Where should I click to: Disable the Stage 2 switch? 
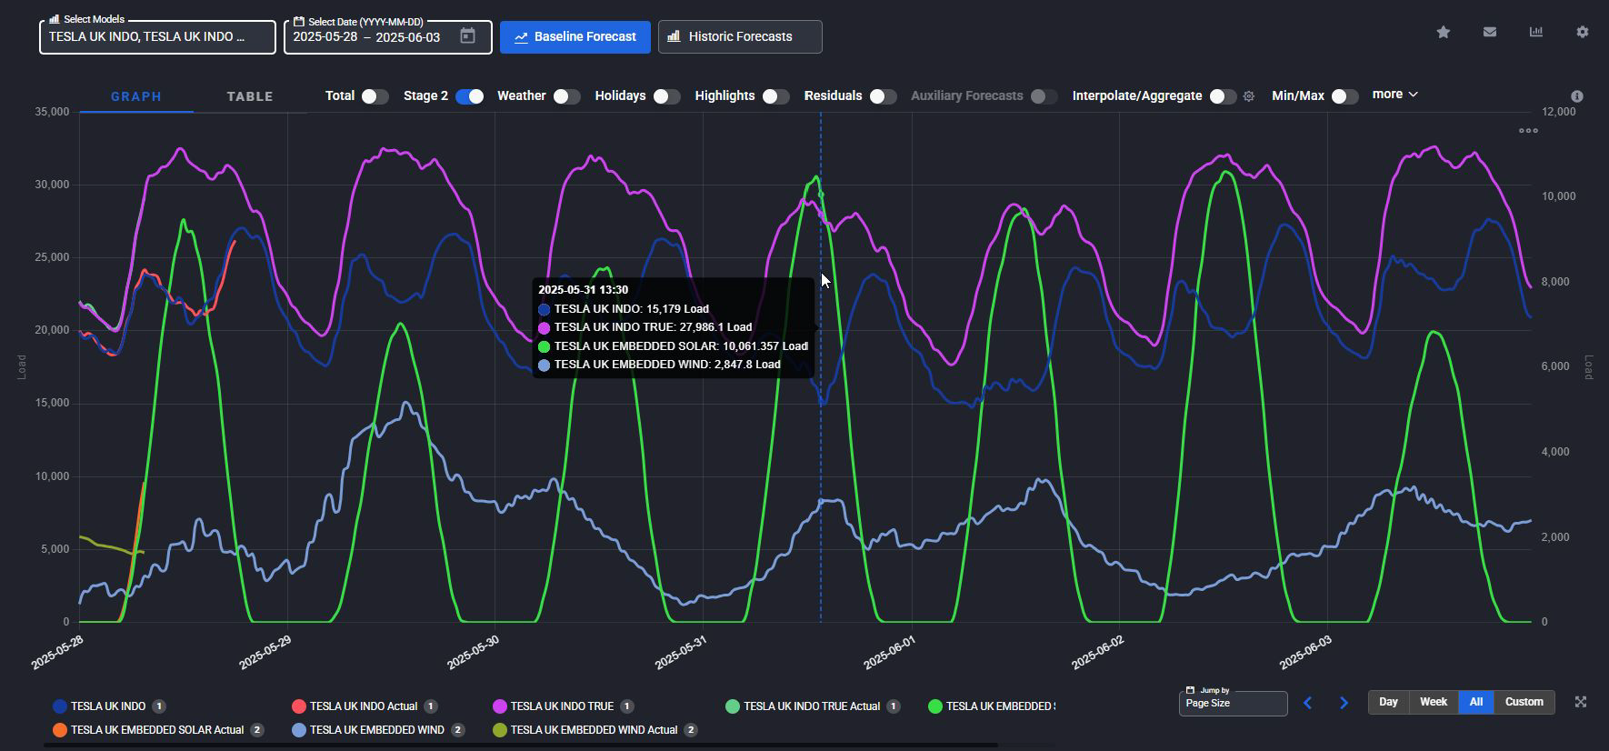[x=470, y=96]
